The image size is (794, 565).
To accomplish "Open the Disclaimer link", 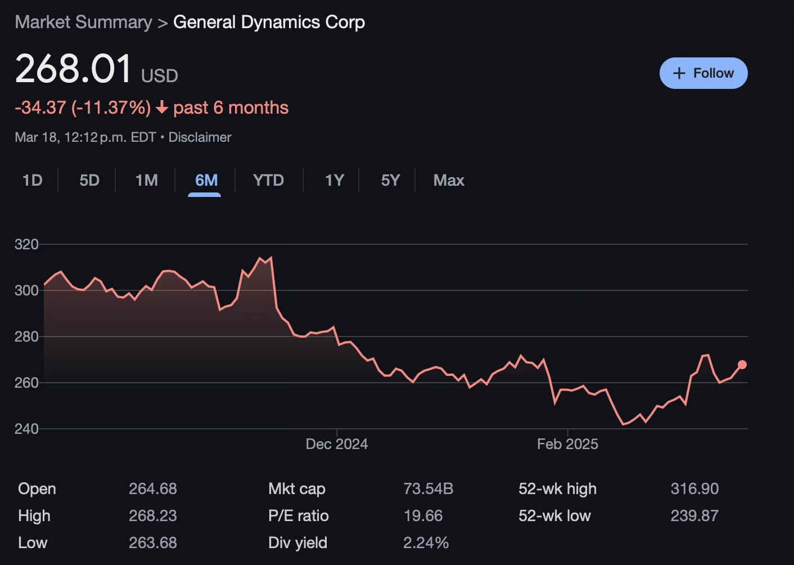I will point(200,137).
